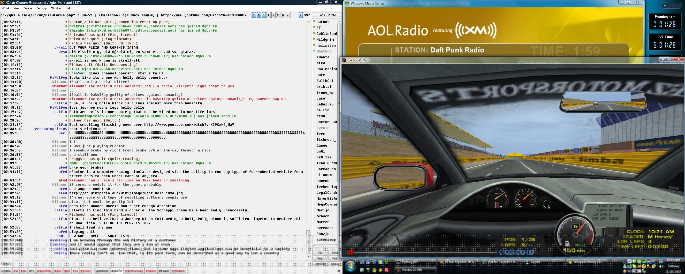Click the channel topic text field
The image size is (685, 274).
coord(125,15)
